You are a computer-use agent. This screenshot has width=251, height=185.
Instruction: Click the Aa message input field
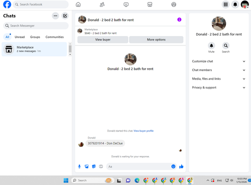point(142,166)
